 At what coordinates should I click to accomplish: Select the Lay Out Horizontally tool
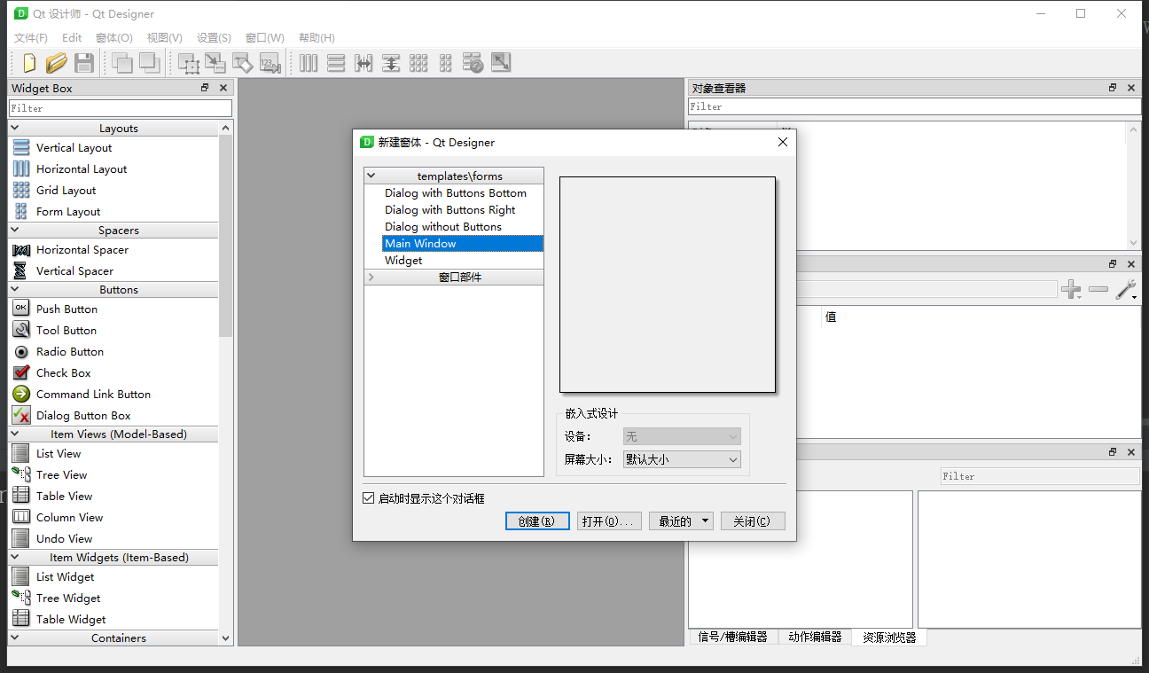tap(308, 62)
